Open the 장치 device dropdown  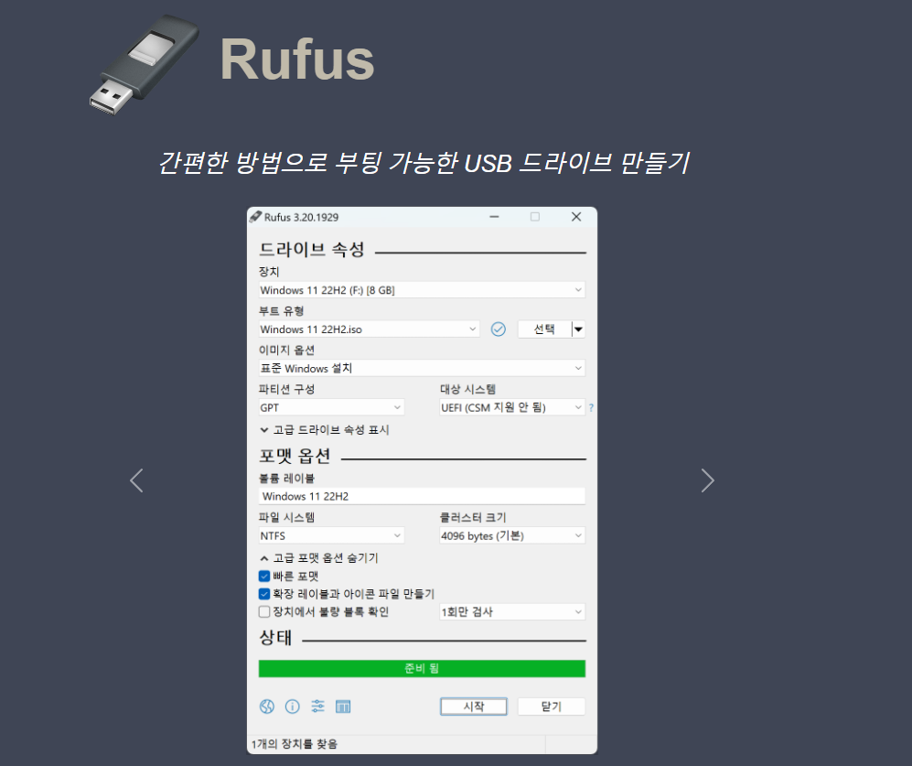(422, 290)
